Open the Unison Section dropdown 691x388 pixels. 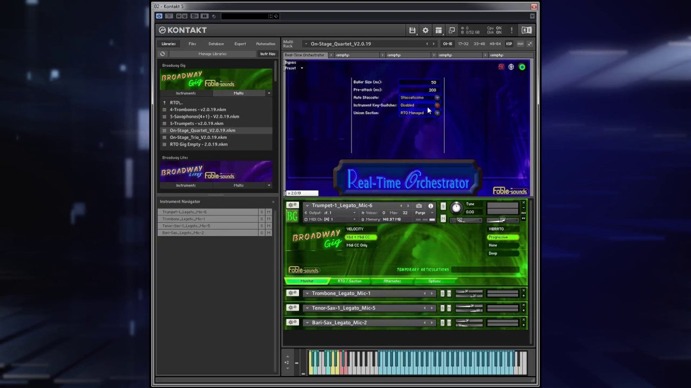pyautogui.click(x=437, y=113)
